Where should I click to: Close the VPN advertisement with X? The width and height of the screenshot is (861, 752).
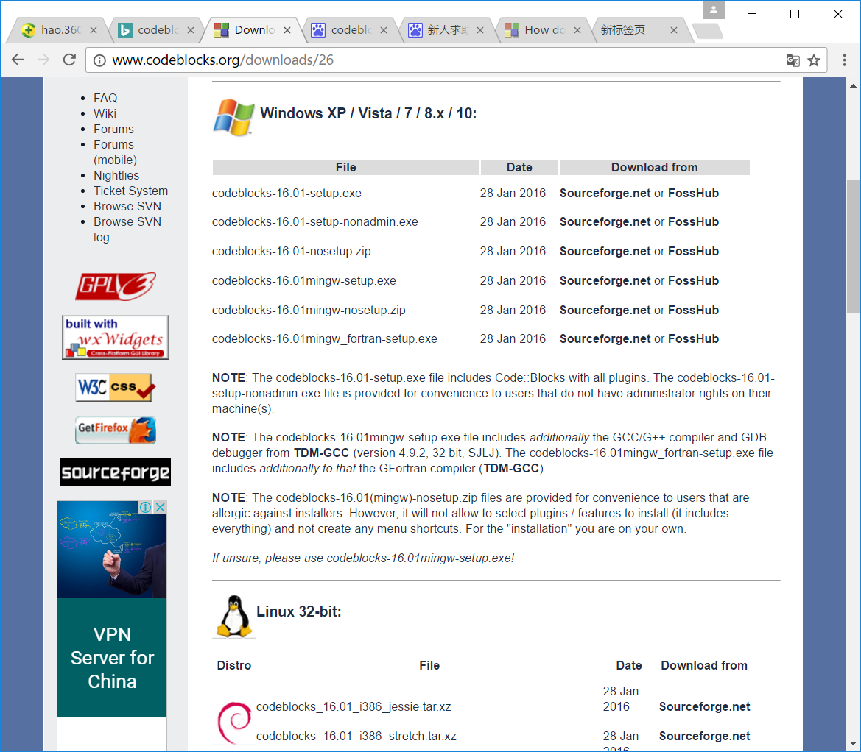click(161, 508)
